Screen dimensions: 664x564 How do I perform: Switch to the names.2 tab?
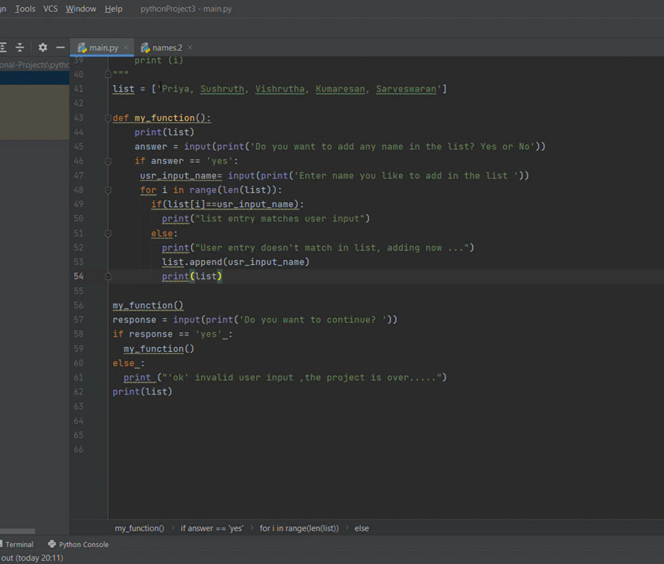coord(166,48)
